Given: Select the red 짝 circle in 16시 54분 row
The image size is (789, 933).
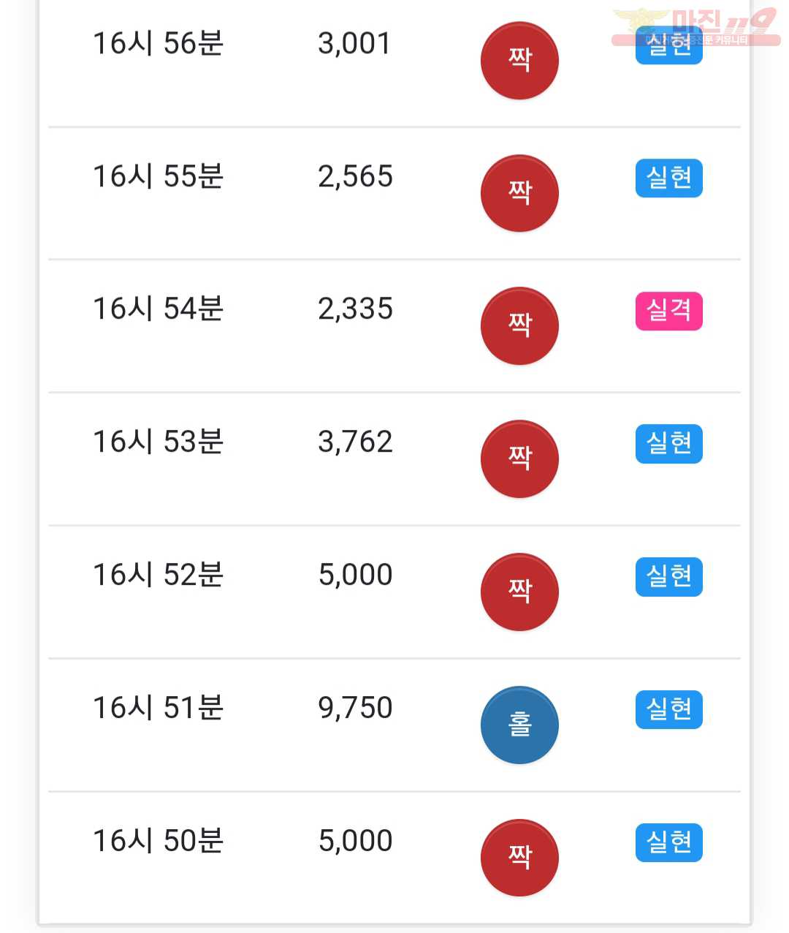Looking at the screenshot, I should (x=519, y=326).
